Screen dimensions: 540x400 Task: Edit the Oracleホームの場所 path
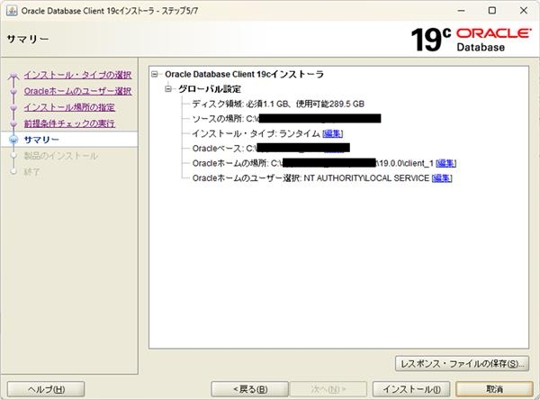click(x=446, y=163)
